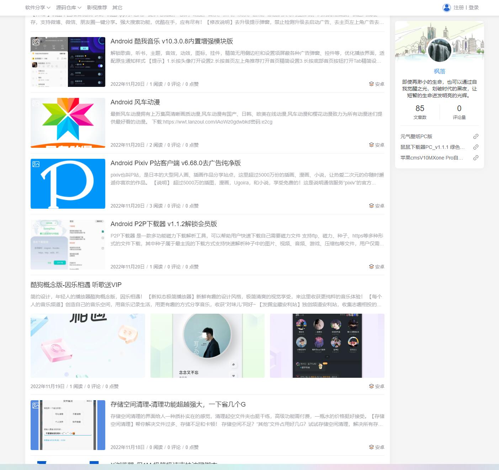Click image icon on 存储空间清理 thumbnail
Screen dimensions: 499x470
click(x=36, y=406)
